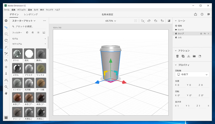Click the camera home view icon
Viewport: 215px width, 124px height.
tap(162, 21)
